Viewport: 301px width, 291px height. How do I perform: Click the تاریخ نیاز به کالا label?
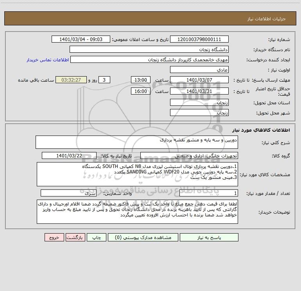pyautogui.click(x=116, y=156)
